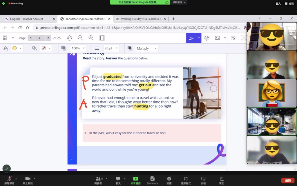Select the insert image tool
The width and height of the screenshot is (297, 186).
217,38
